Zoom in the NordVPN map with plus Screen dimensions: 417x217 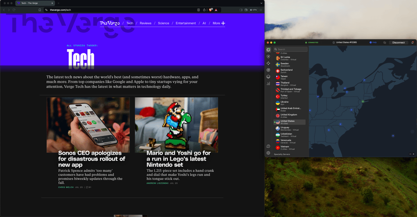(413, 154)
